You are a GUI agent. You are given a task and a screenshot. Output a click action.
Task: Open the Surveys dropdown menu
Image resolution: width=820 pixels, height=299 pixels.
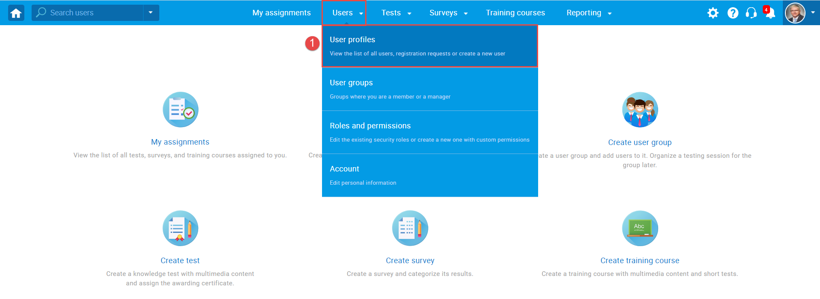tap(448, 13)
